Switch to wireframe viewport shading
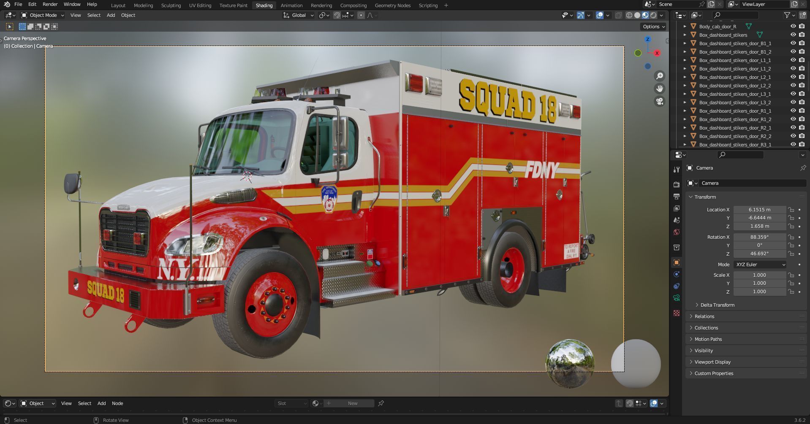Screen dimensions: 810x424 629,15
